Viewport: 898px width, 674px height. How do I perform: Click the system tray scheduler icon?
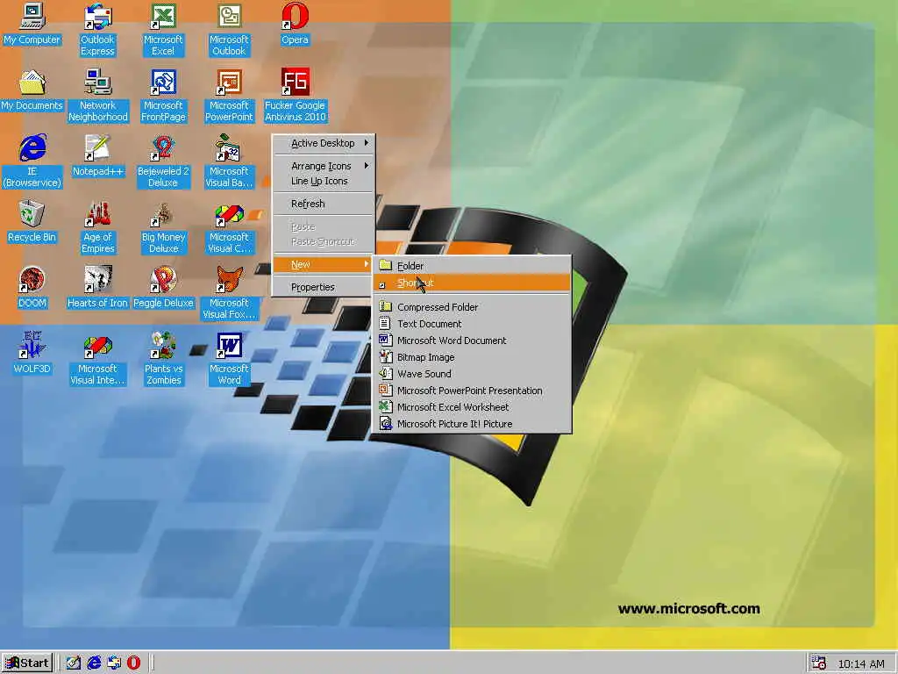pos(819,663)
